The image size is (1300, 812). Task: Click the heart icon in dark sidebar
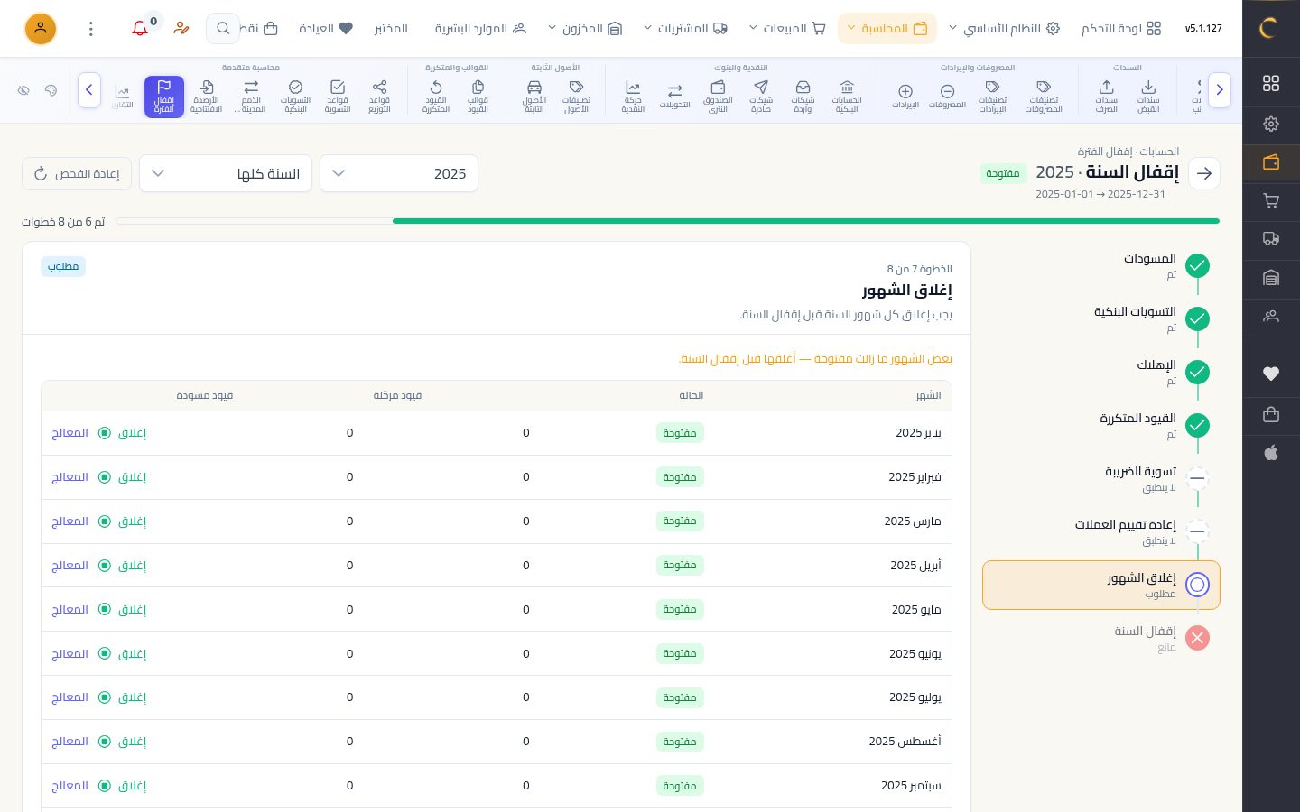(x=1271, y=374)
